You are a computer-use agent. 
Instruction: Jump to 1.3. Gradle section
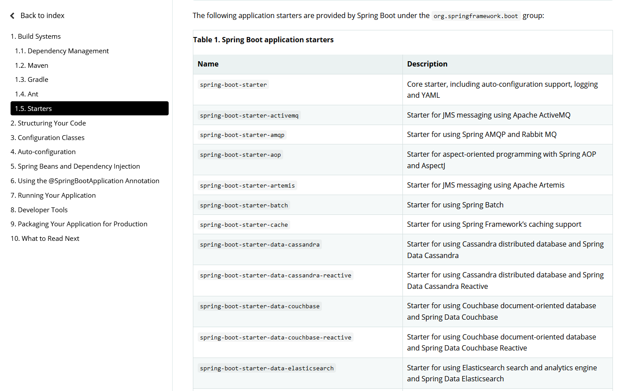tap(32, 80)
